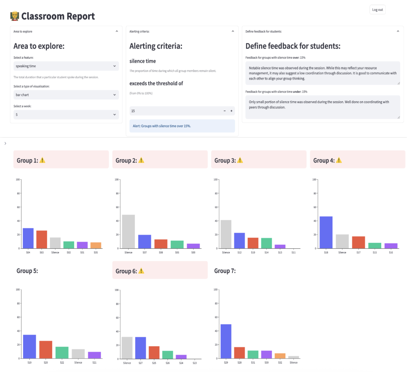Click the Silence bar in Group 4 chart
Screen dimensions: 407x372
[342, 241]
